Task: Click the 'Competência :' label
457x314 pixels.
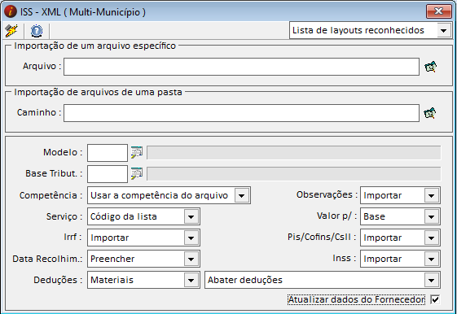Action: pos(51,195)
